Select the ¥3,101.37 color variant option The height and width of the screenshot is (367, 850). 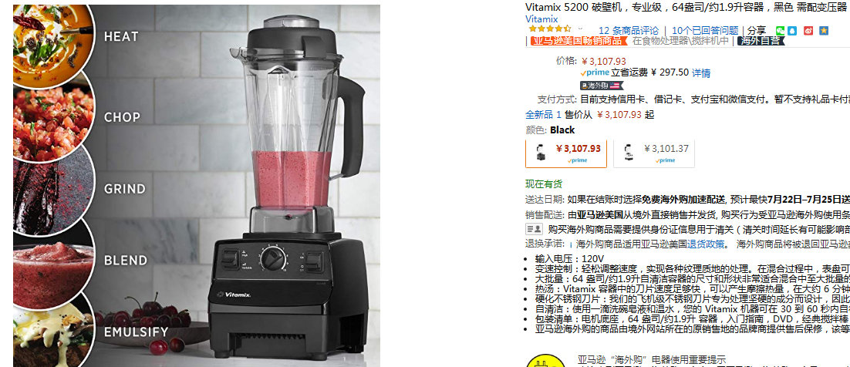654,153
